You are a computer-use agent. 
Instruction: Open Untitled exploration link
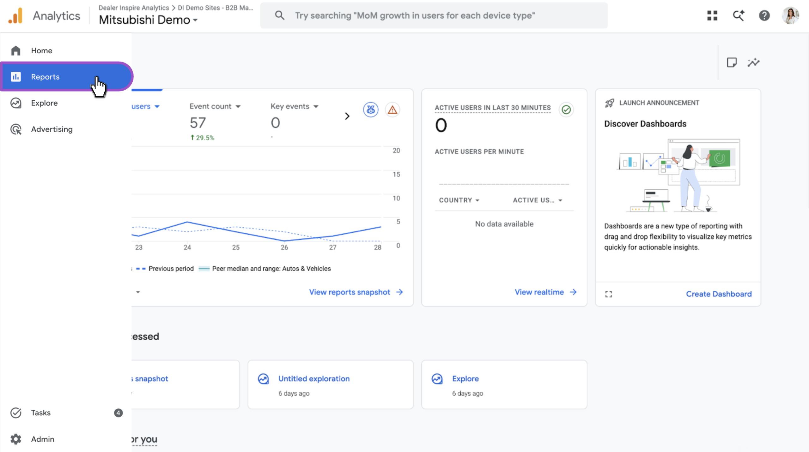[x=314, y=378]
